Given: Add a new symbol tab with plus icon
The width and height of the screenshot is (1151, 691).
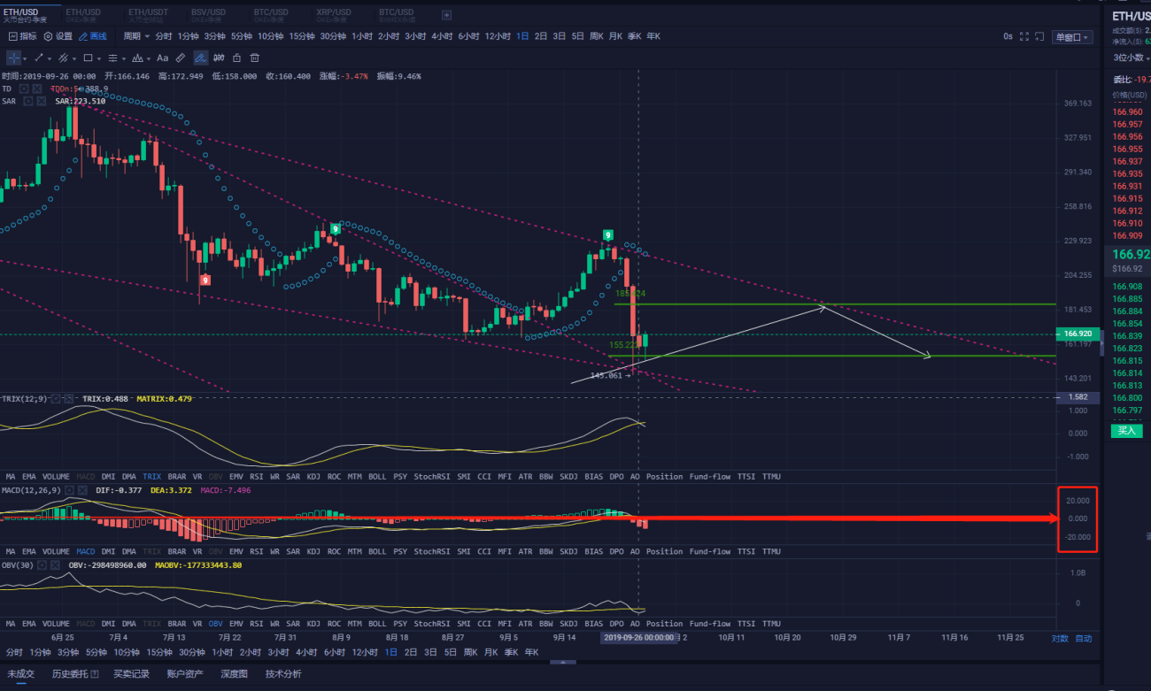Looking at the screenshot, I should (x=446, y=14).
